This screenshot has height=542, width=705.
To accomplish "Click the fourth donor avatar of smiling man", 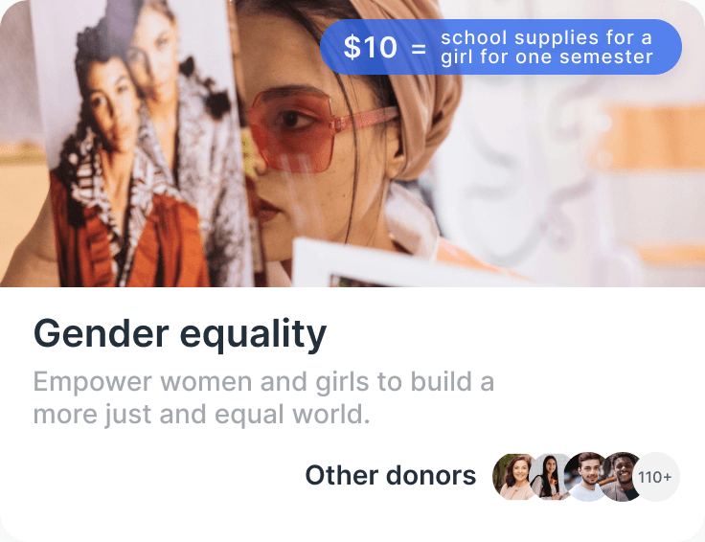I will point(623,476).
